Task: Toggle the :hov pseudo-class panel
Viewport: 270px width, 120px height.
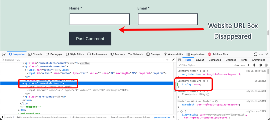Action: coord(237,65)
